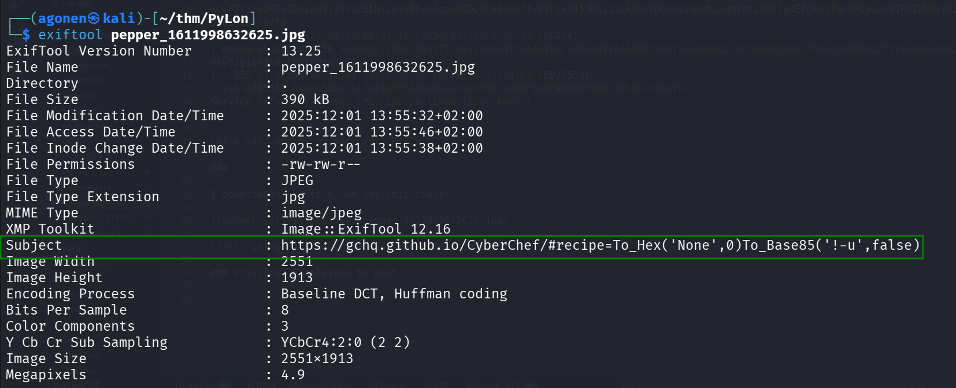Click the File Access Date/Time value
This screenshot has width=956, height=388.
381,132
